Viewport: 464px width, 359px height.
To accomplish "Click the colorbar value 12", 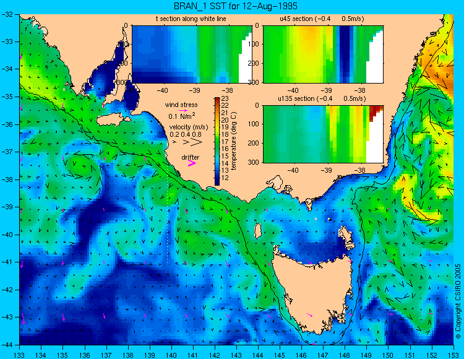I will [225, 178].
